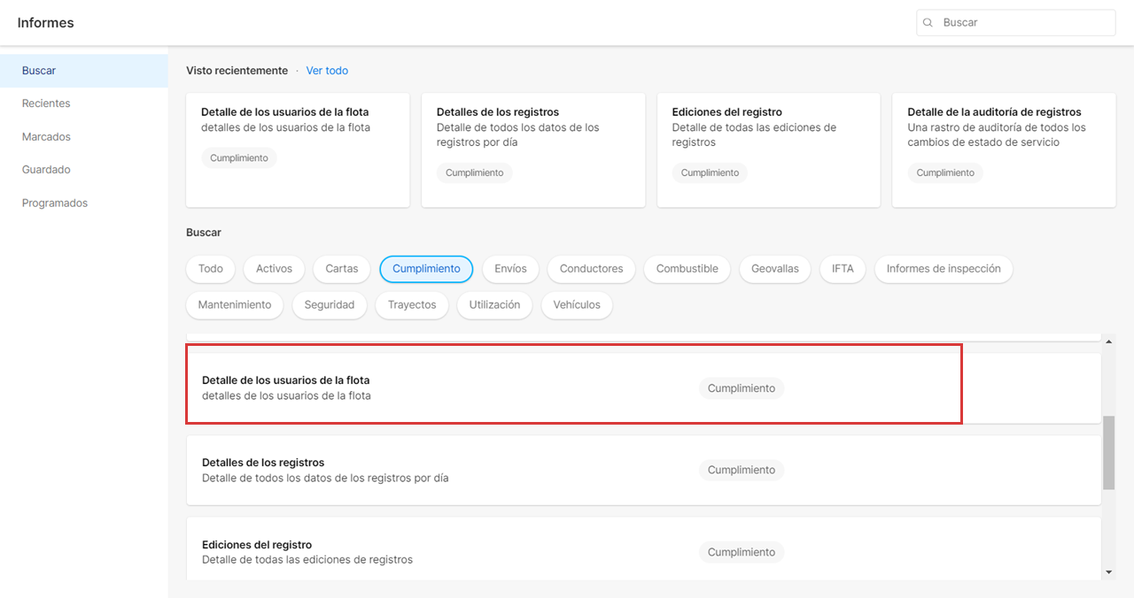Viewport: 1134px width, 598px height.
Task: Deselect the active "Cumplimiento" filter
Action: pyautogui.click(x=426, y=269)
